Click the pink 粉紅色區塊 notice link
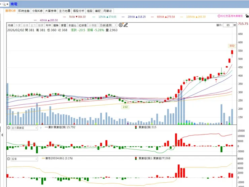This screenshot has width=249, height=187. coord(232,16)
